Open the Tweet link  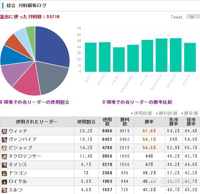pyautogui.click(x=177, y=17)
